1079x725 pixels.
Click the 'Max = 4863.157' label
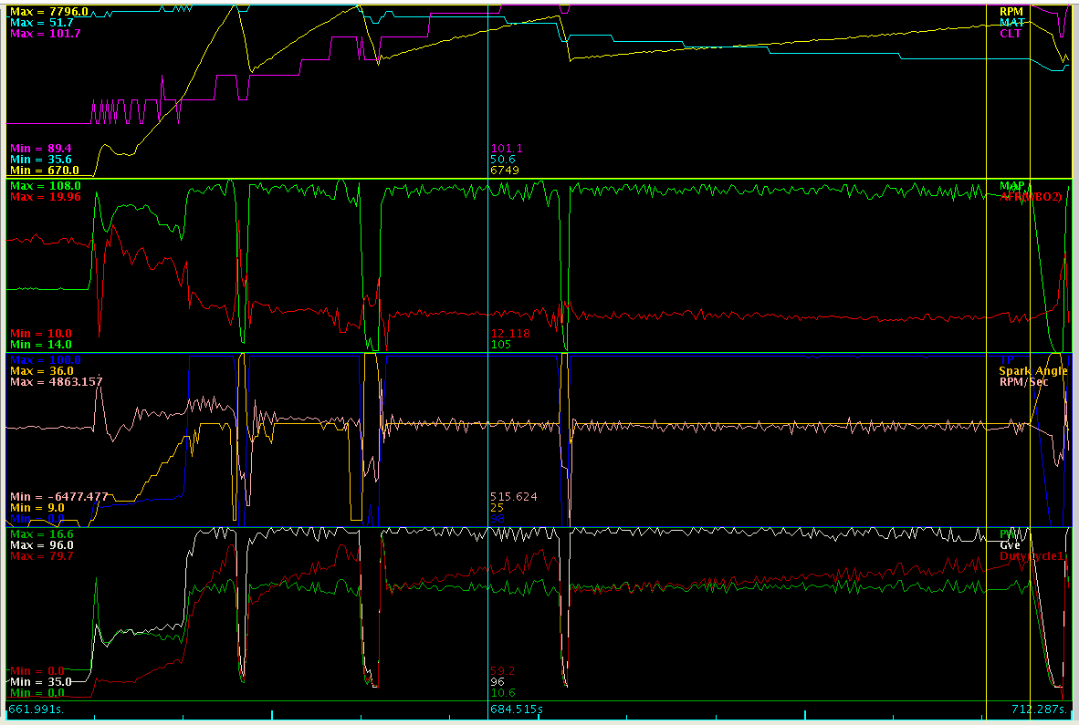pyautogui.click(x=56, y=382)
